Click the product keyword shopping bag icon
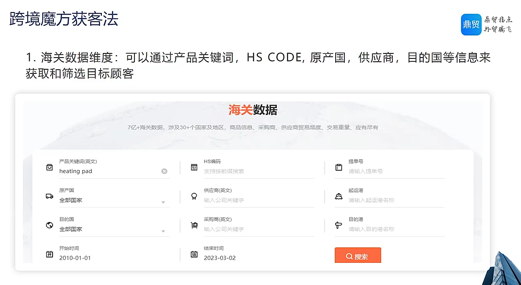The height and width of the screenshot is (285, 521). coord(50,167)
